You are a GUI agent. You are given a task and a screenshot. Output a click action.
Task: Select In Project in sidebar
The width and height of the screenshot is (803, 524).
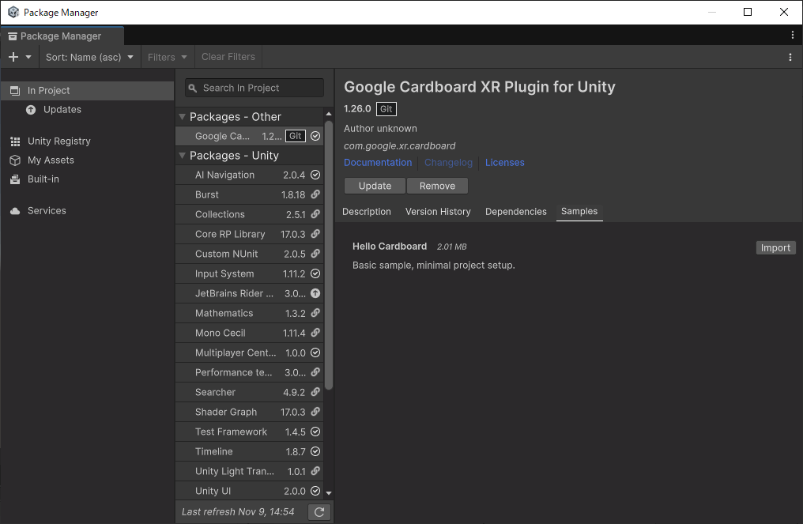[x=87, y=91]
